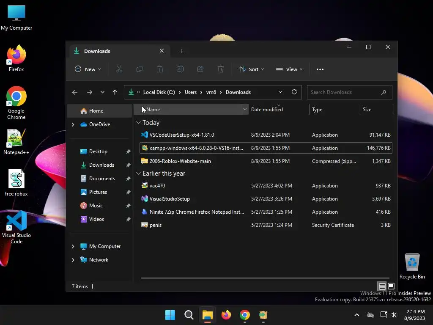Select Google Chrome desktop icon
Image resolution: width=433 pixels, height=325 pixels.
[16, 103]
